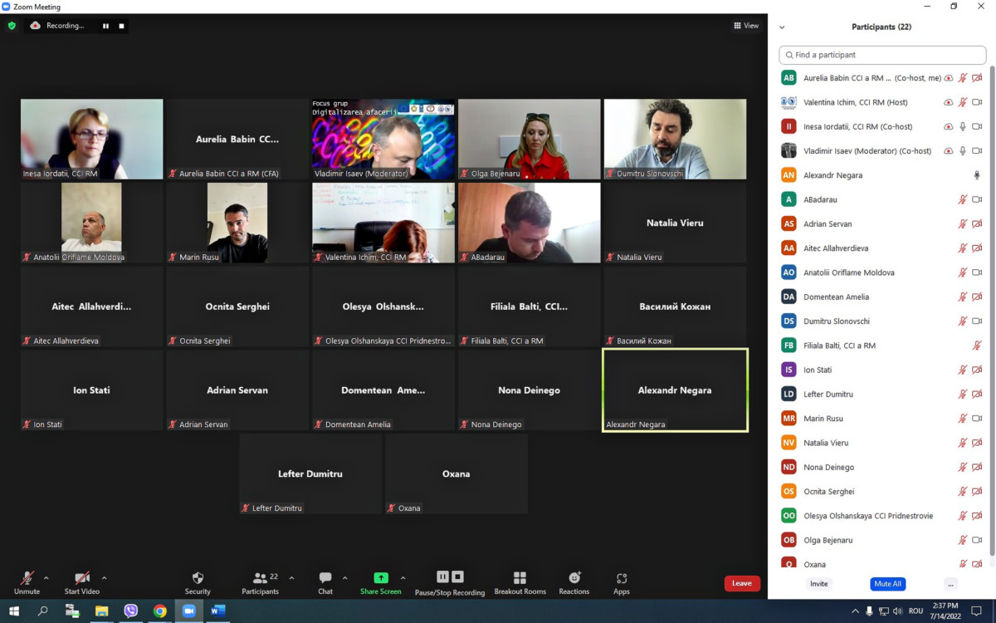Turn on camera with Start Video
Screen dimensions: 996x623
click(82, 581)
